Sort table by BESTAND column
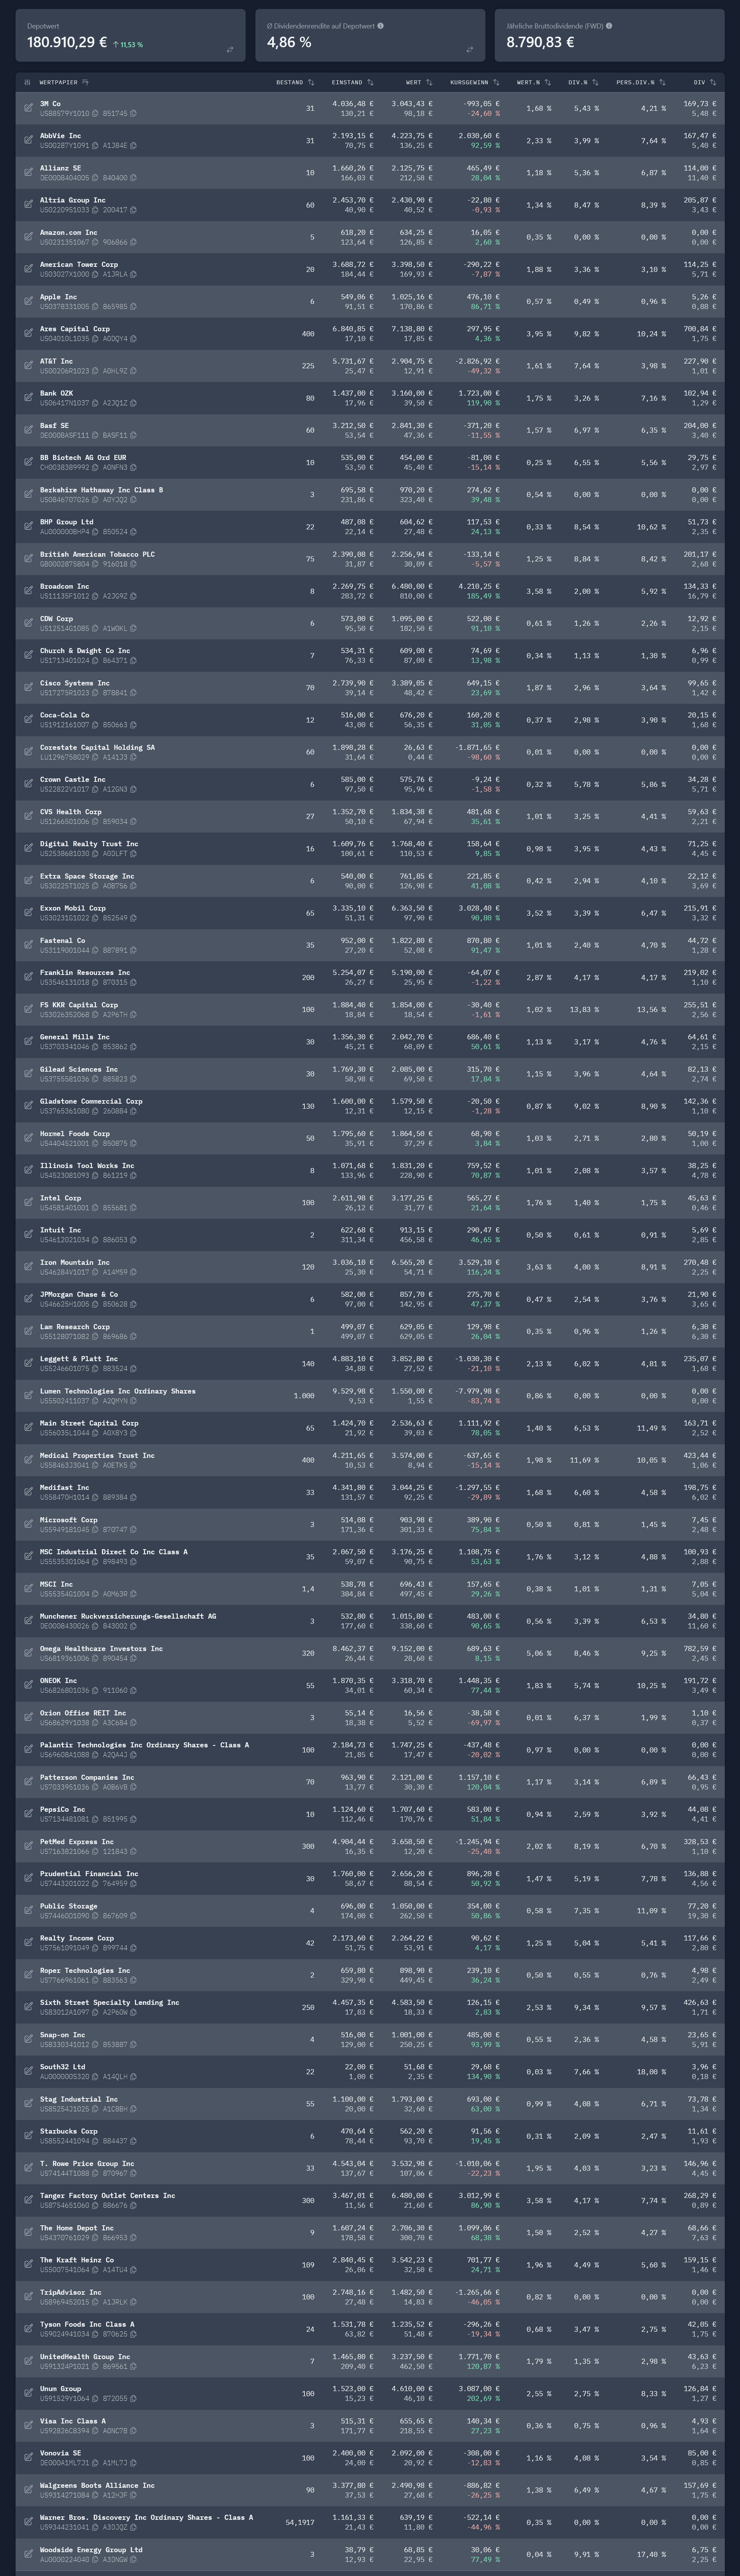This screenshot has width=740, height=2576. tap(311, 82)
